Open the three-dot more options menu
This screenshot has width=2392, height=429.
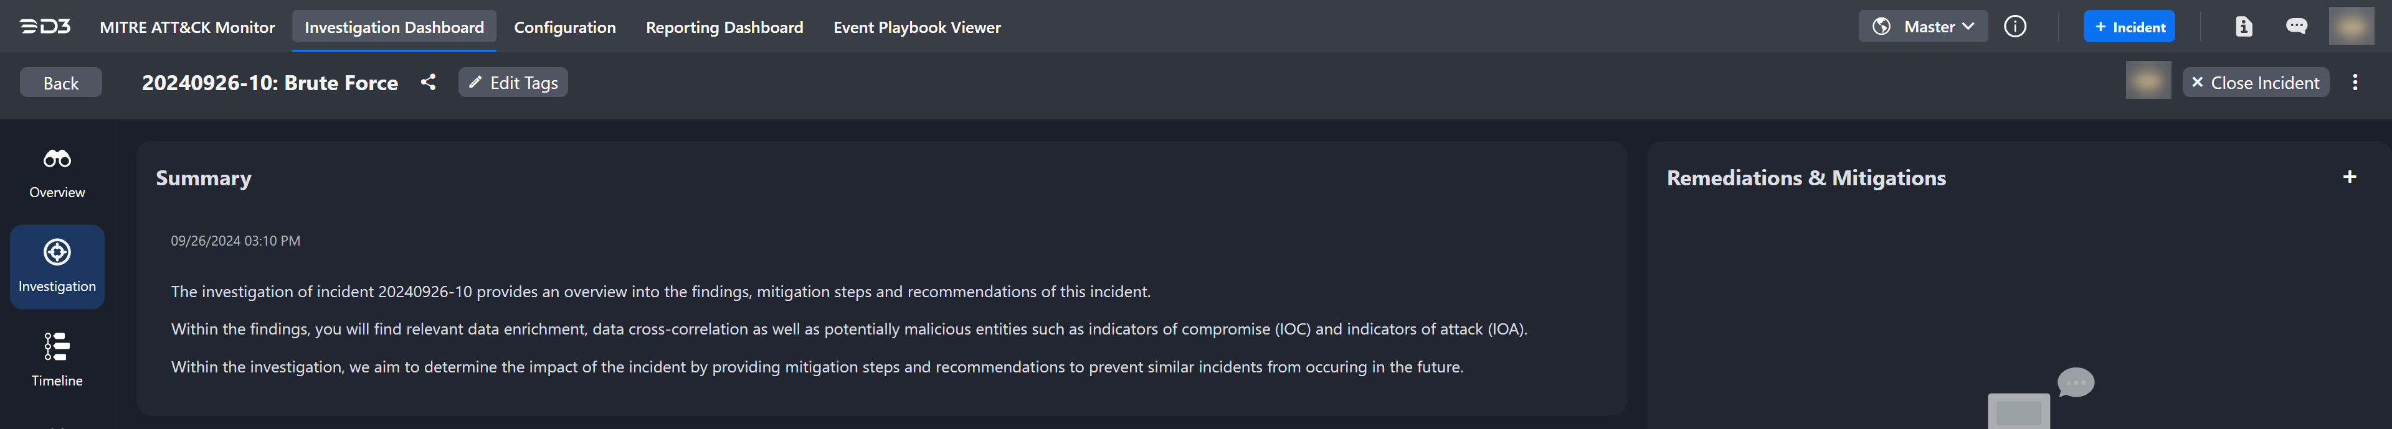(2355, 83)
